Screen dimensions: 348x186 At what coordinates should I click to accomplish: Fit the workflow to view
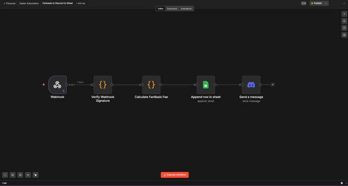(x=5, y=175)
